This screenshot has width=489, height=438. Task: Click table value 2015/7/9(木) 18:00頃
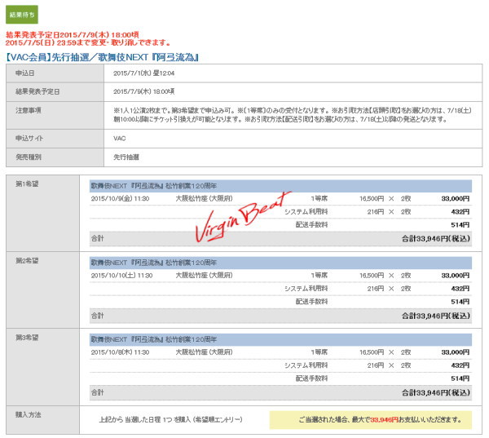point(143,91)
